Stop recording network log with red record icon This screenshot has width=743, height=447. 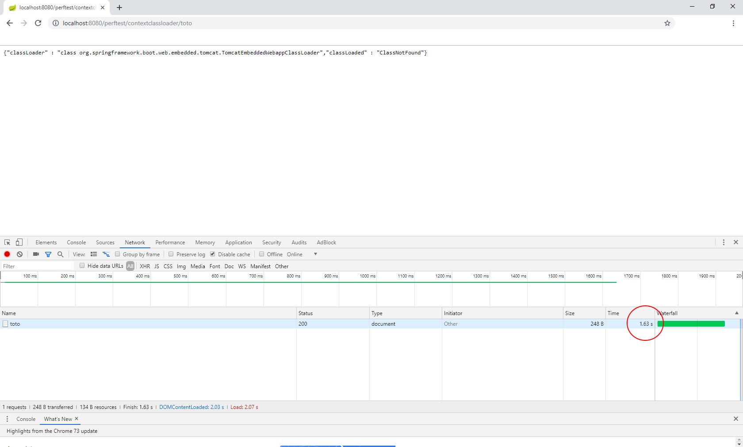(x=7, y=254)
